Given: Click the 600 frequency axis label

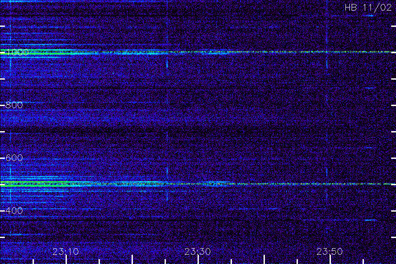Looking at the screenshot, I should tap(14, 158).
